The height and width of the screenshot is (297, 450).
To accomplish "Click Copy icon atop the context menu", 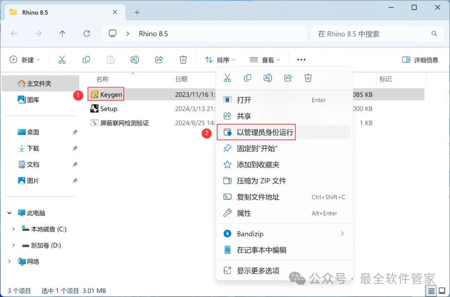I will (x=247, y=78).
